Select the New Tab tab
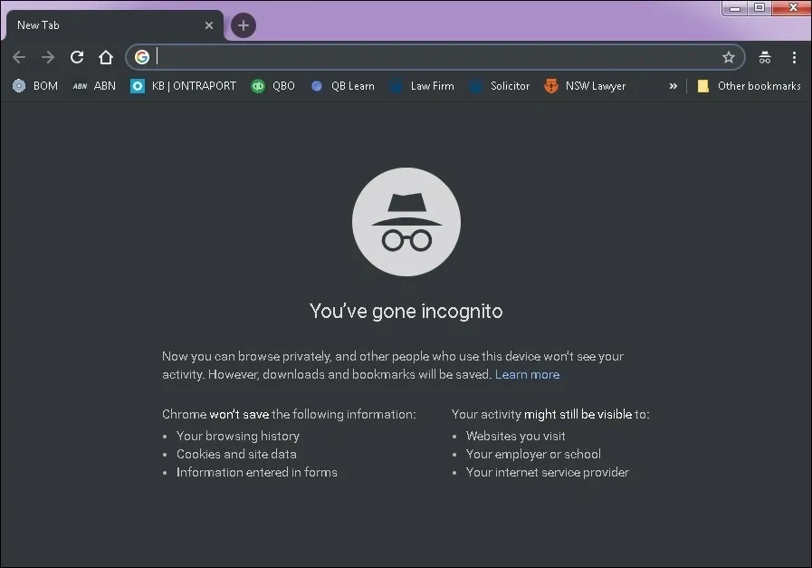Screen dimensions: 812x568 (114, 25)
